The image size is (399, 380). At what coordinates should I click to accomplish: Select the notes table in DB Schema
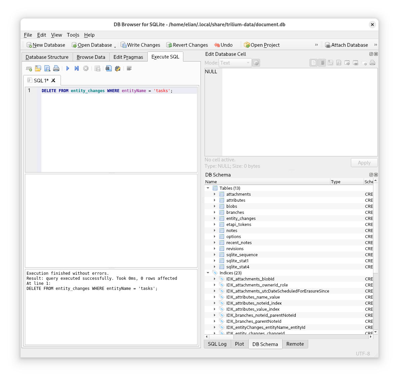(231, 230)
